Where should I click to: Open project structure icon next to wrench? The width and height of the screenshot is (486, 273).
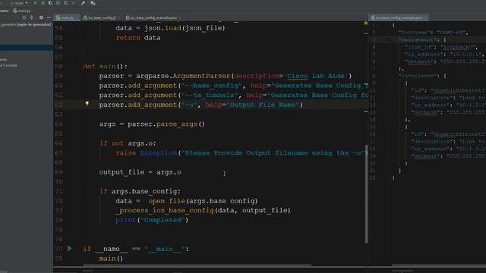(93, 3)
